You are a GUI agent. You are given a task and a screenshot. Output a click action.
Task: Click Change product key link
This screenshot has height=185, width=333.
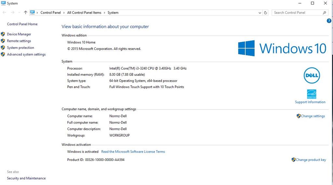pyautogui.click(x=311, y=160)
